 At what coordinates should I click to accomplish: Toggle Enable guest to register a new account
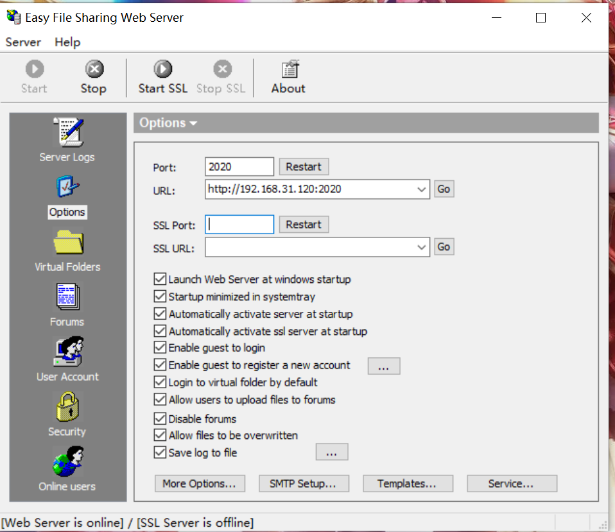160,365
